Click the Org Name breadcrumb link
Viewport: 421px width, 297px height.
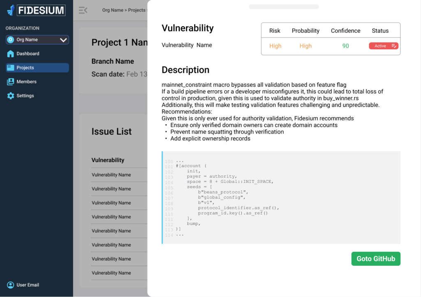(112, 10)
